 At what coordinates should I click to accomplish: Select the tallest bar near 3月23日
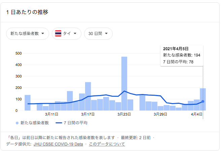pos(124,84)
